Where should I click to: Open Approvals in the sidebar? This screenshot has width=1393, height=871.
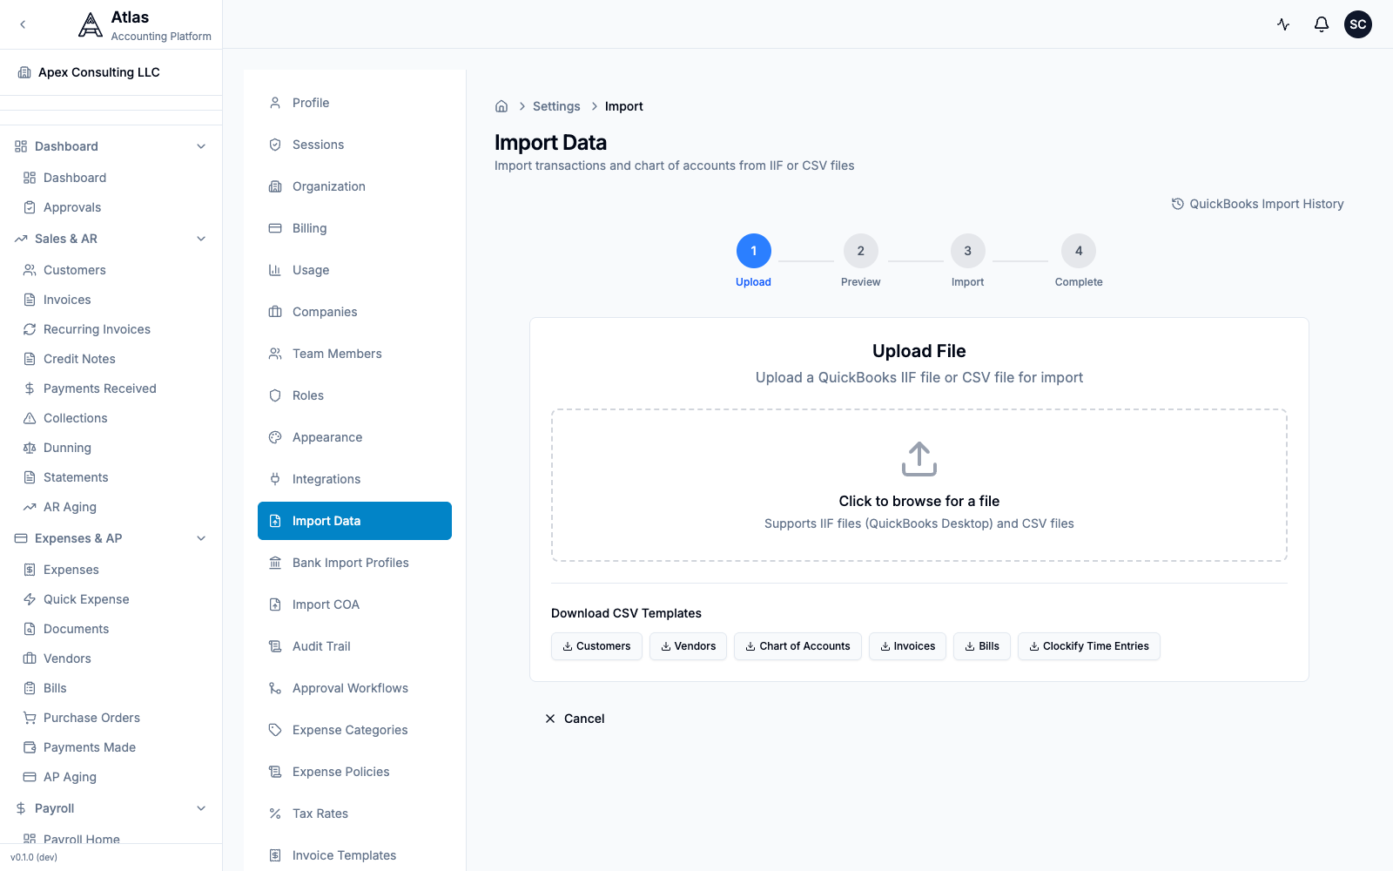tap(111, 207)
